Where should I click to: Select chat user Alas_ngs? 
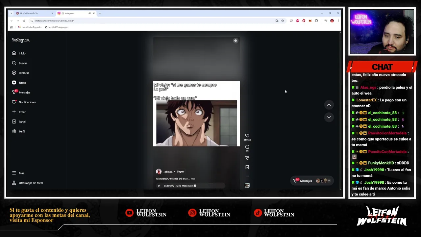[x=368, y=88]
